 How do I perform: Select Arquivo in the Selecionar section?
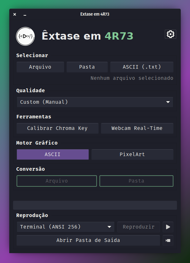coord(40,67)
